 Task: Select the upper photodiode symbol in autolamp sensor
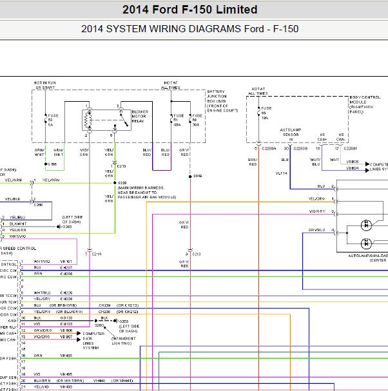(x=366, y=225)
